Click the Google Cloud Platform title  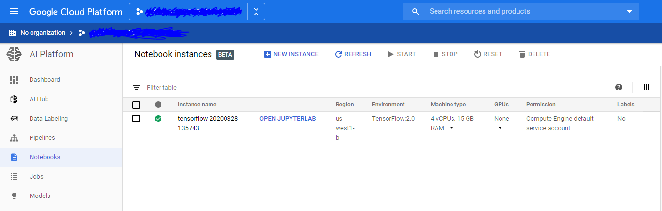[x=76, y=12]
